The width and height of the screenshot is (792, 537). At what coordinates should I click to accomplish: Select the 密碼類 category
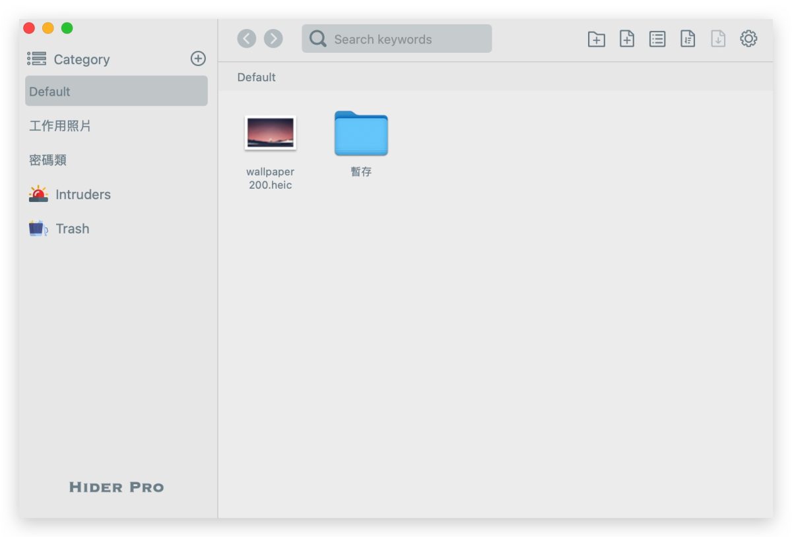pyautogui.click(x=48, y=160)
